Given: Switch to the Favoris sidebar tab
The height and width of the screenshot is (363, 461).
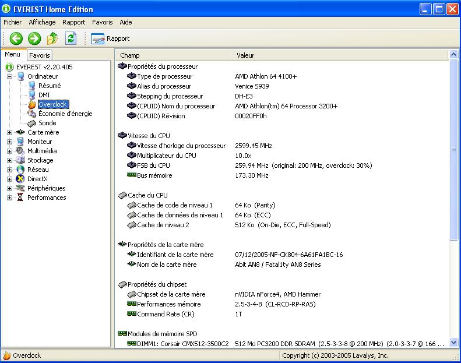Looking at the screenshot, I should point(40,55).
